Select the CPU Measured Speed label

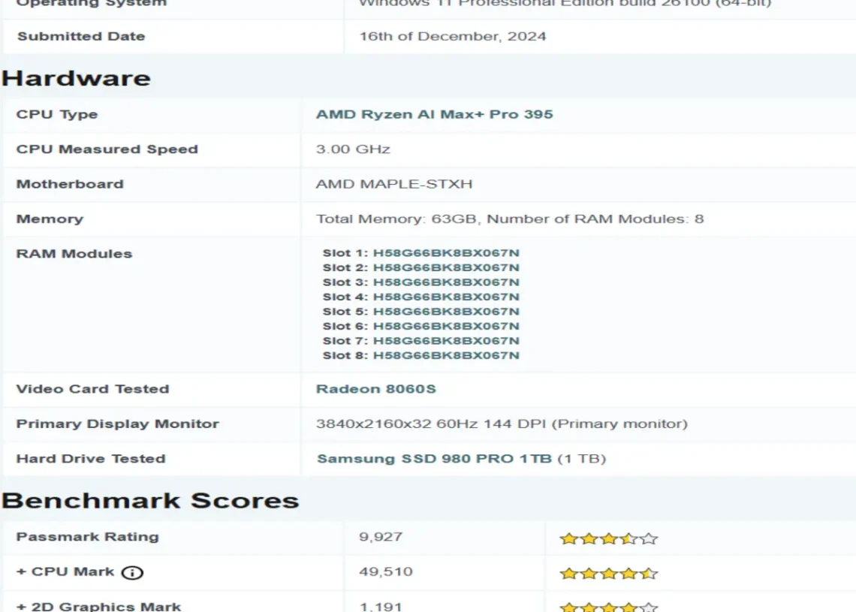pyautogui.click(x=107, y=149)
